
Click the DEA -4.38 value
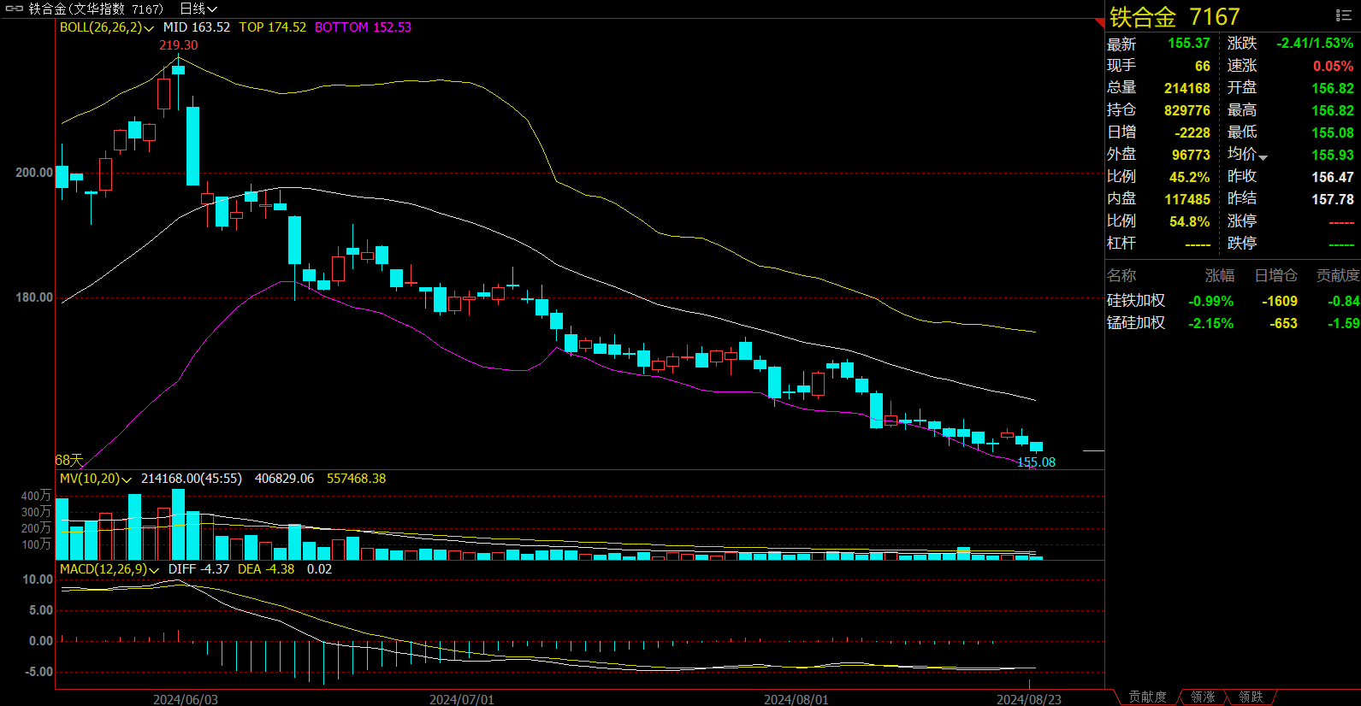point(266,569)
